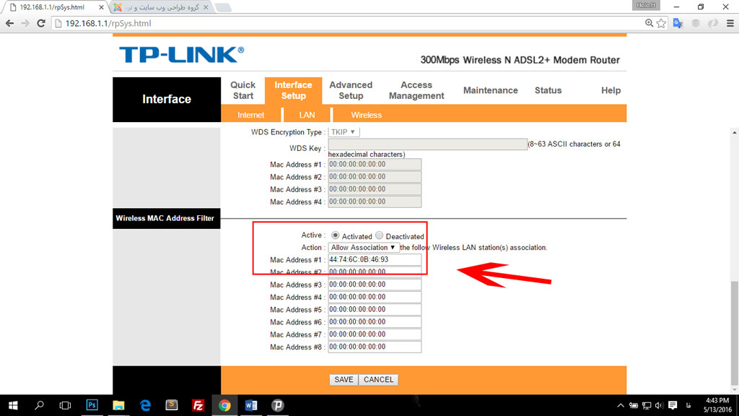The height and width of the screenshot is (416, 739).
Task: Click the page vertical scrollbar thumb
Action: 734,333
